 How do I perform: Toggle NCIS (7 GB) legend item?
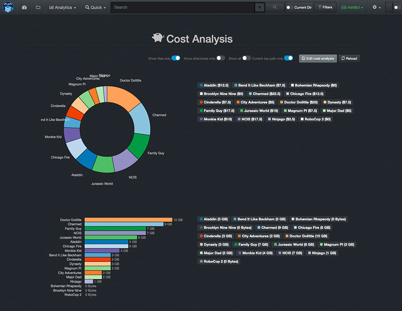290,253
